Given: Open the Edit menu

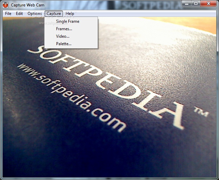Looking at the screenshot, I should tap(19, 14).
